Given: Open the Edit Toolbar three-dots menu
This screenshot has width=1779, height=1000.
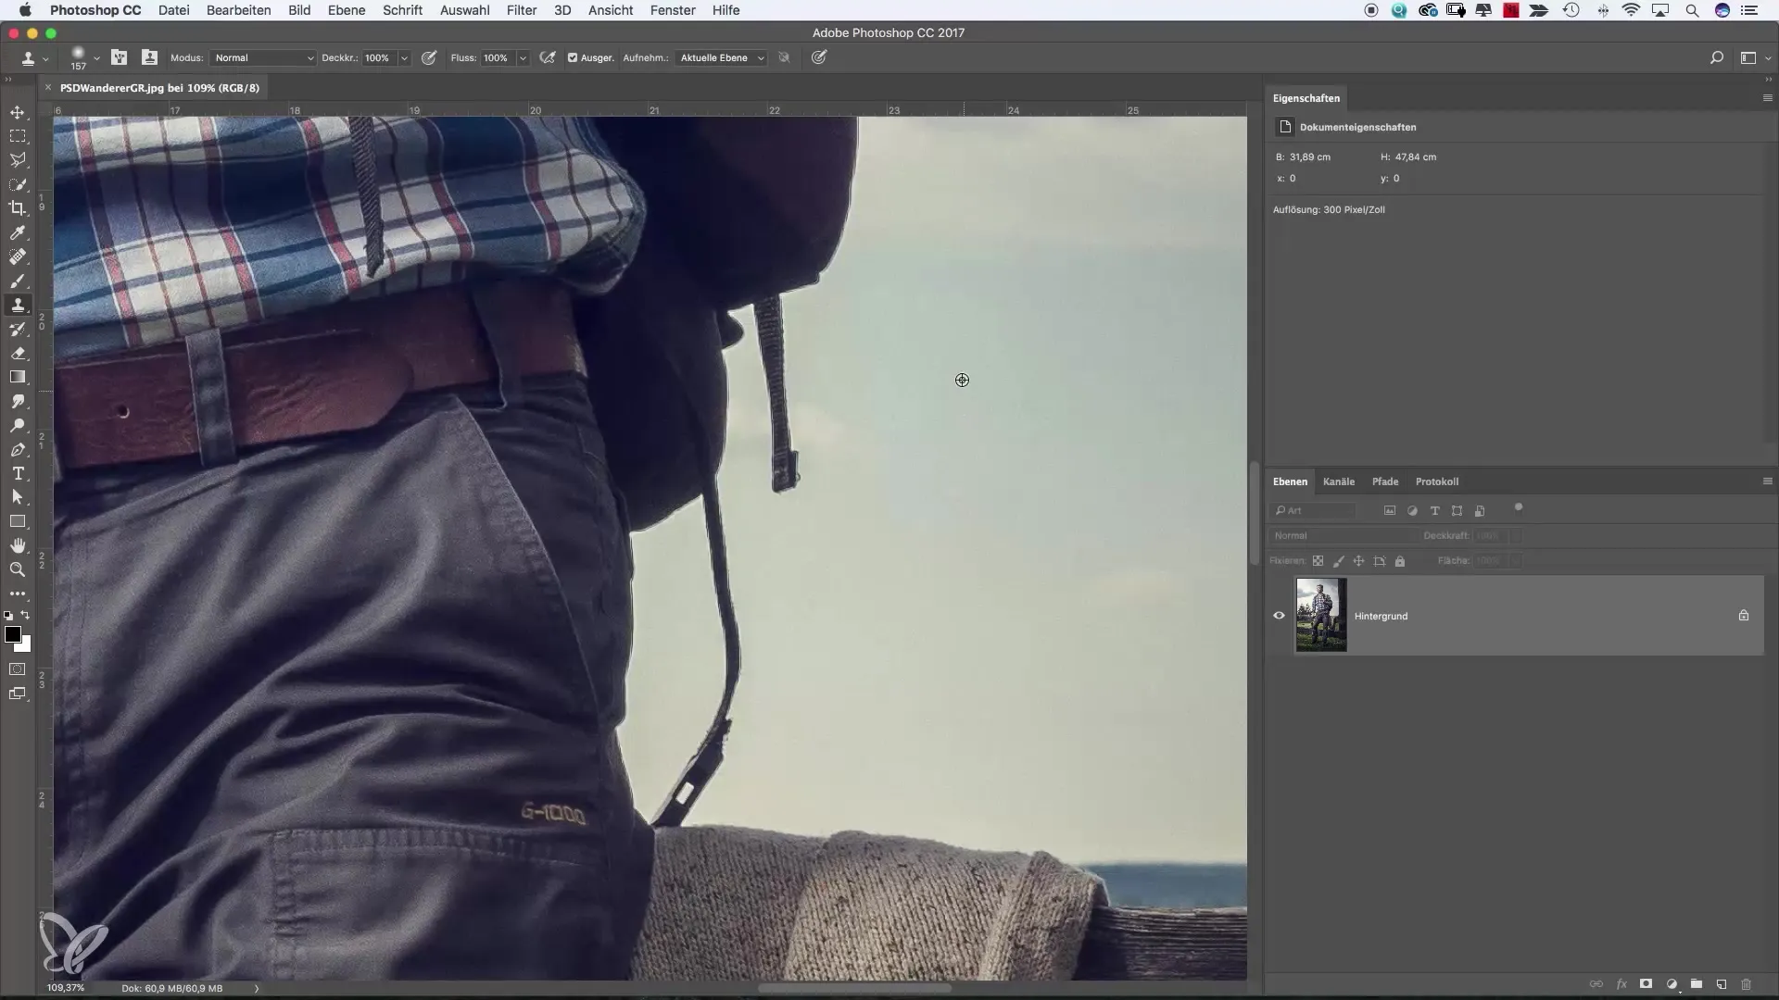Looking at the screenshot, I should tap(18, 594).
